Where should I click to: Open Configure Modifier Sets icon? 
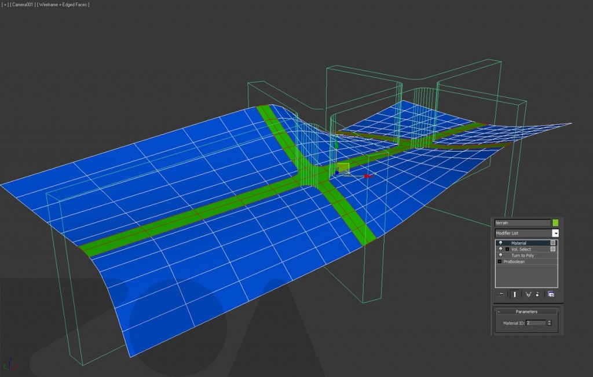pyautogui.click(x=551, y=294)
